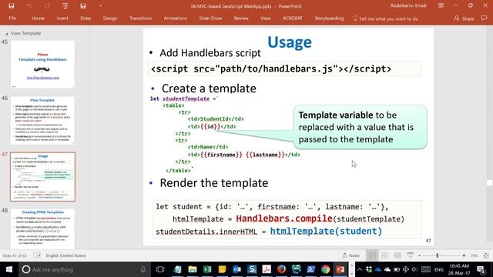
Task: Select slide 46 View Template thumbnail
Action: [43, 121]
